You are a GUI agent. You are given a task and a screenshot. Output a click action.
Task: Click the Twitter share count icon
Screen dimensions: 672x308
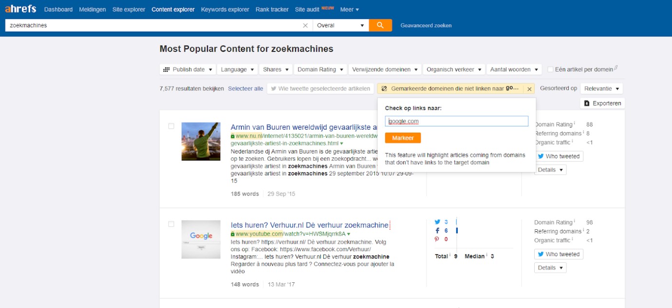[437, 222]
